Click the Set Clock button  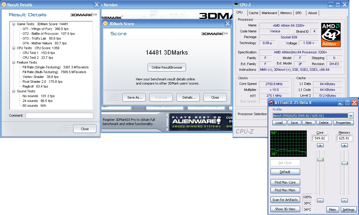[x=285, y=163]
